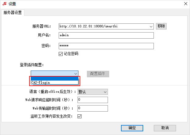Close the 设置 dialog window
The image size is (190, 135).
coord(186,4)
